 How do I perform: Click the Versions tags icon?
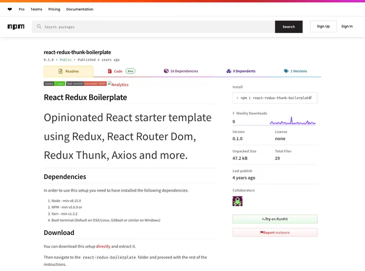(286, 71)
